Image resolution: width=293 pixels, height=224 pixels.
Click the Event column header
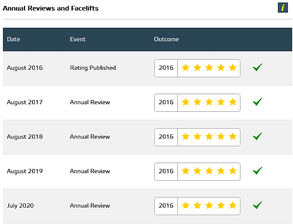[78, 39]
